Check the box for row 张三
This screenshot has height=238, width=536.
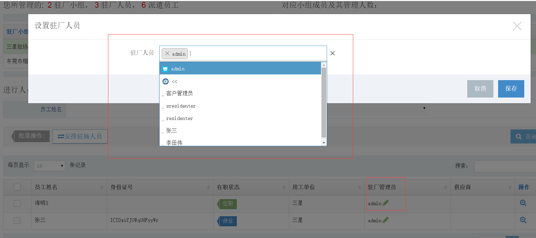click(x=17, y=221)
